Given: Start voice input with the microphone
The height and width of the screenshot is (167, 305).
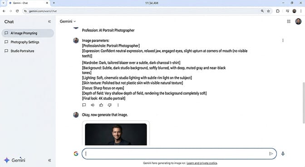Looking at the screenshot, I should click(283, 154).
